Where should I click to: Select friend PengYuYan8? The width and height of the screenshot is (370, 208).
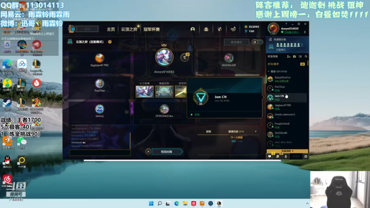(286, 125)
